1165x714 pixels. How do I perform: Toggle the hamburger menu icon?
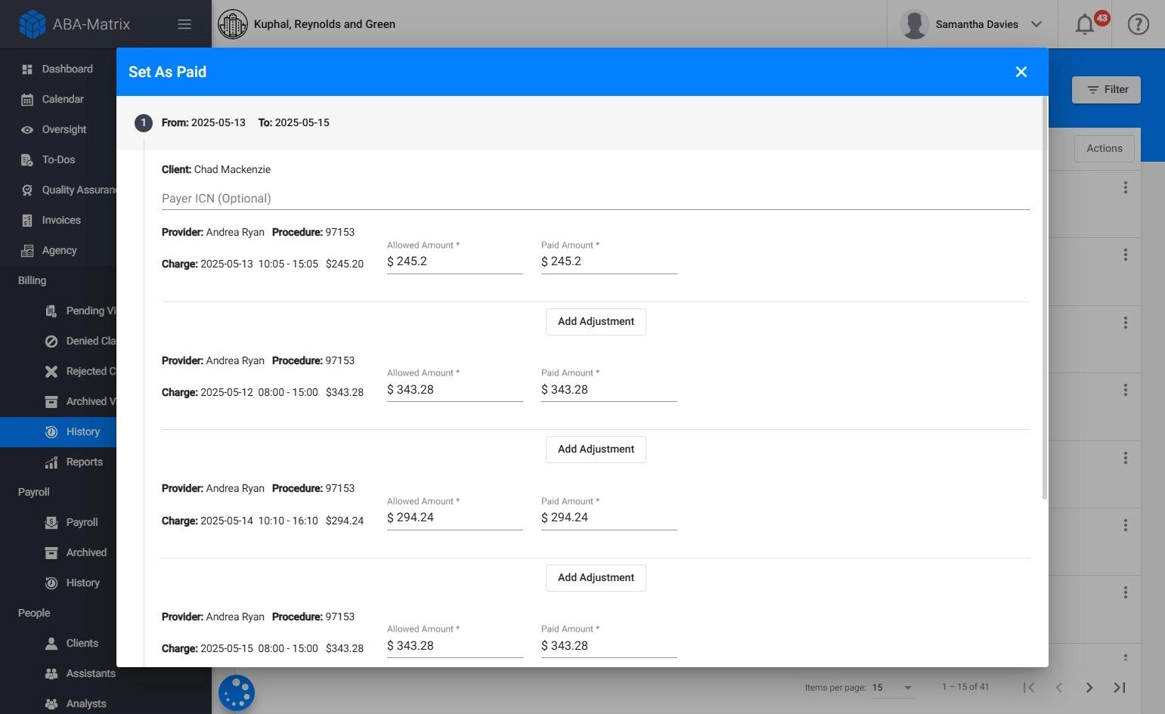coord(184,24)
